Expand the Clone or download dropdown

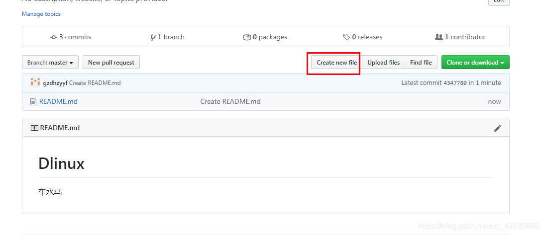click(475, 62)
